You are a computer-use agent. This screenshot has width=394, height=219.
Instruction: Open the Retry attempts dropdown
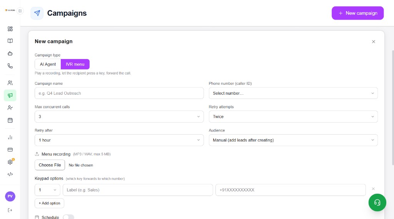pyautogui.click(x=293, y=117)
